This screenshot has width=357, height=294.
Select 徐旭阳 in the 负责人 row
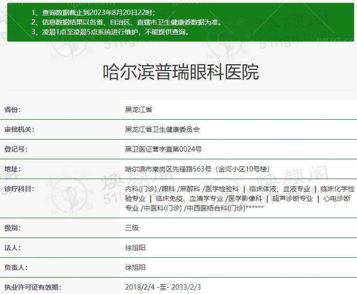pos(135,267)
